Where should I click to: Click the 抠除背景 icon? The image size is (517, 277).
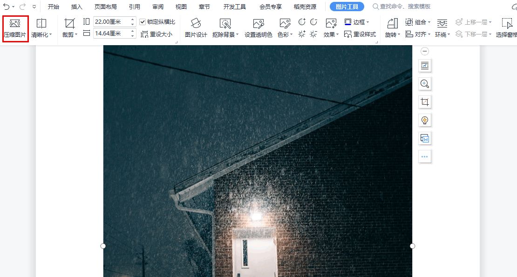pos(225,24)
